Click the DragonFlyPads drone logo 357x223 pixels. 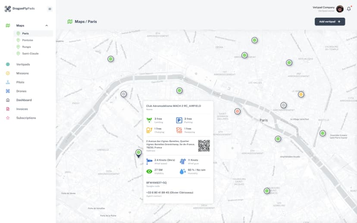click(8, 9)
